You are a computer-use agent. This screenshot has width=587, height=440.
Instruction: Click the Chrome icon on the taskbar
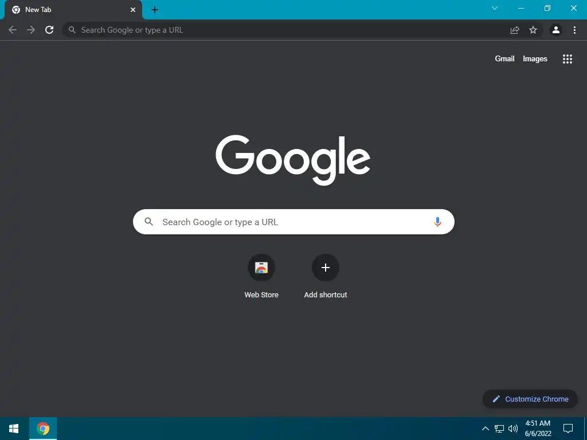coord(43,429)
